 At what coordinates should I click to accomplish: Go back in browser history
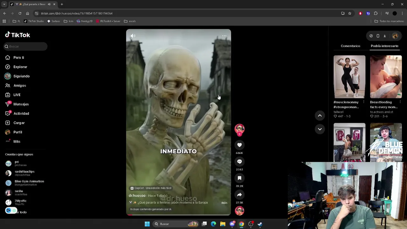[4, 13]
